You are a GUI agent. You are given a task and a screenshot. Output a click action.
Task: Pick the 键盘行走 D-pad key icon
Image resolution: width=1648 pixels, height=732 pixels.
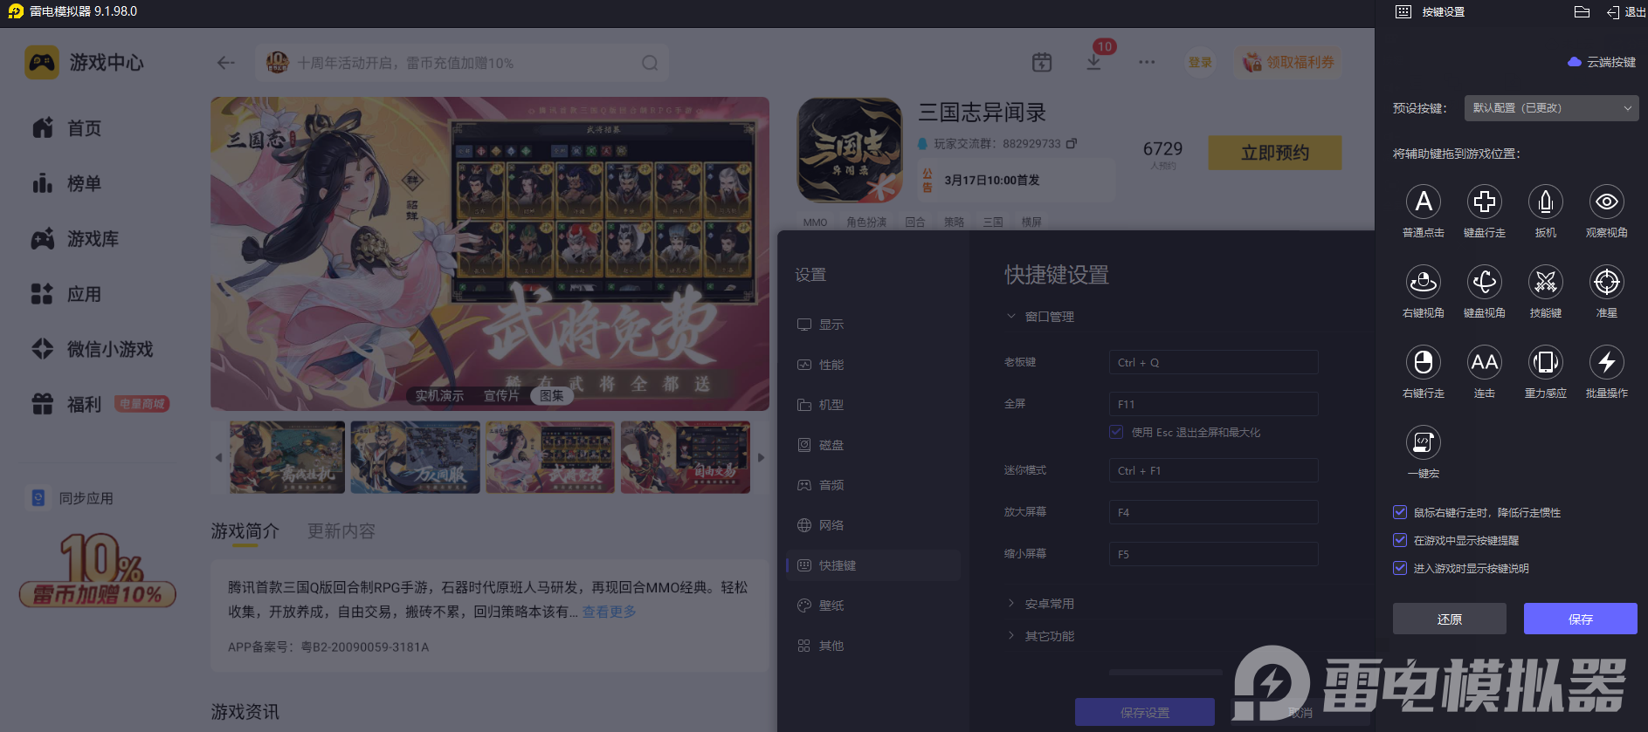click(1485, 202)
